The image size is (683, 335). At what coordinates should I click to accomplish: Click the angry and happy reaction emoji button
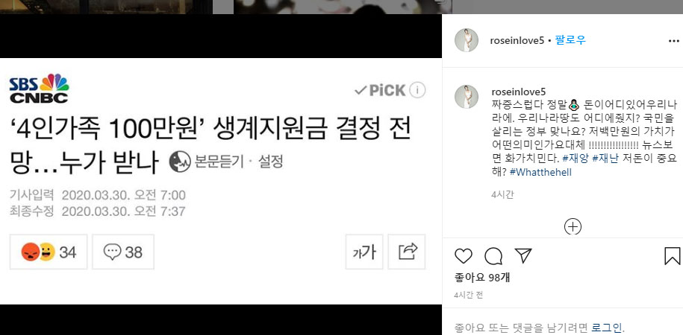(49, 252)
